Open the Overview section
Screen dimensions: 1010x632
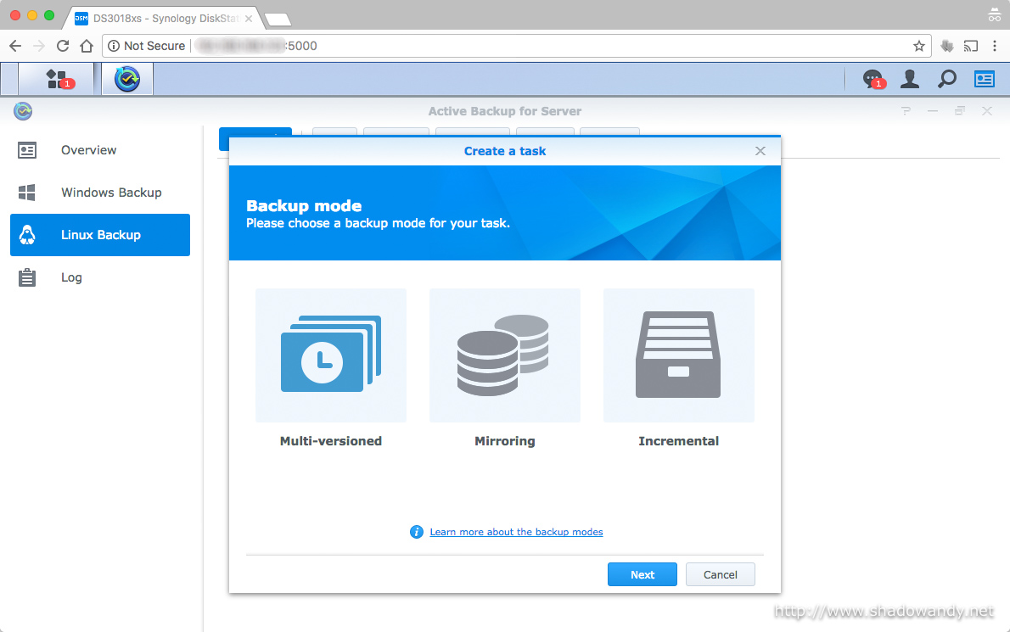[x=100, y=150]
